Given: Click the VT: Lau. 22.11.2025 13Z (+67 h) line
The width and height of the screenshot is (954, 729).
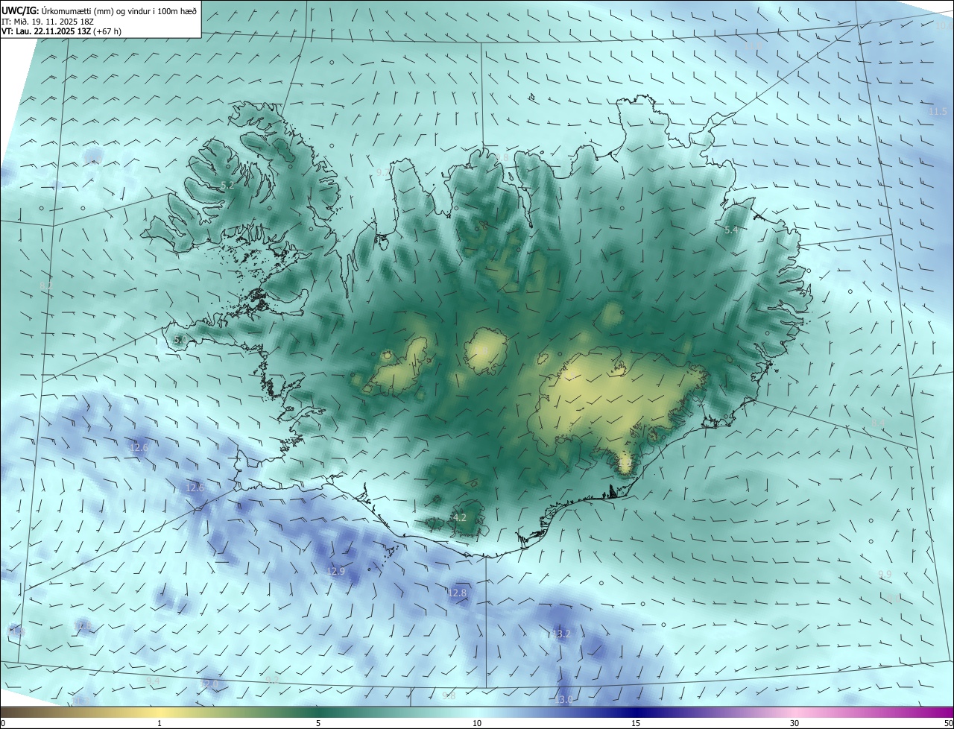Looking at the screenshot, I should (61, 31).
